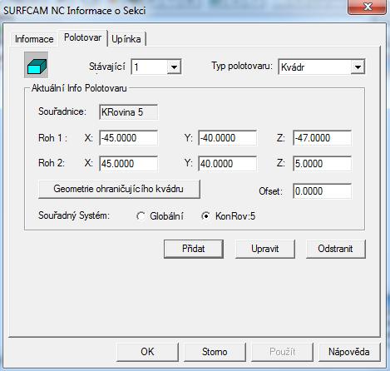Switch to the Informace tab

[x=34, y=39]
